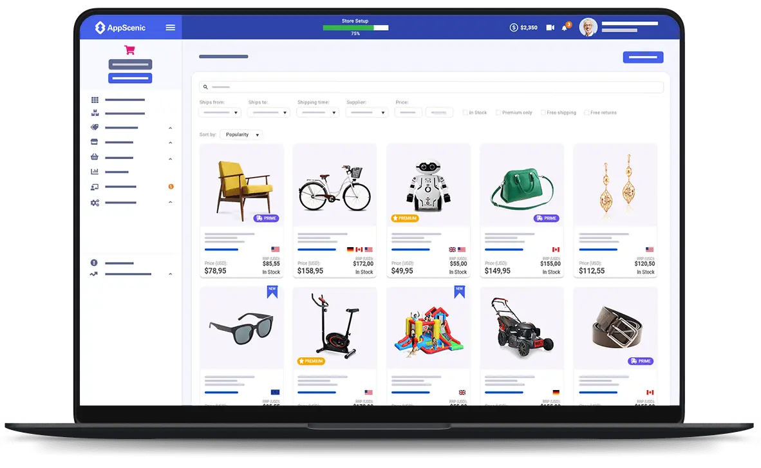761x468 pixels.
Task: Click the blue button under the cart icon
Action: [130, 79]
